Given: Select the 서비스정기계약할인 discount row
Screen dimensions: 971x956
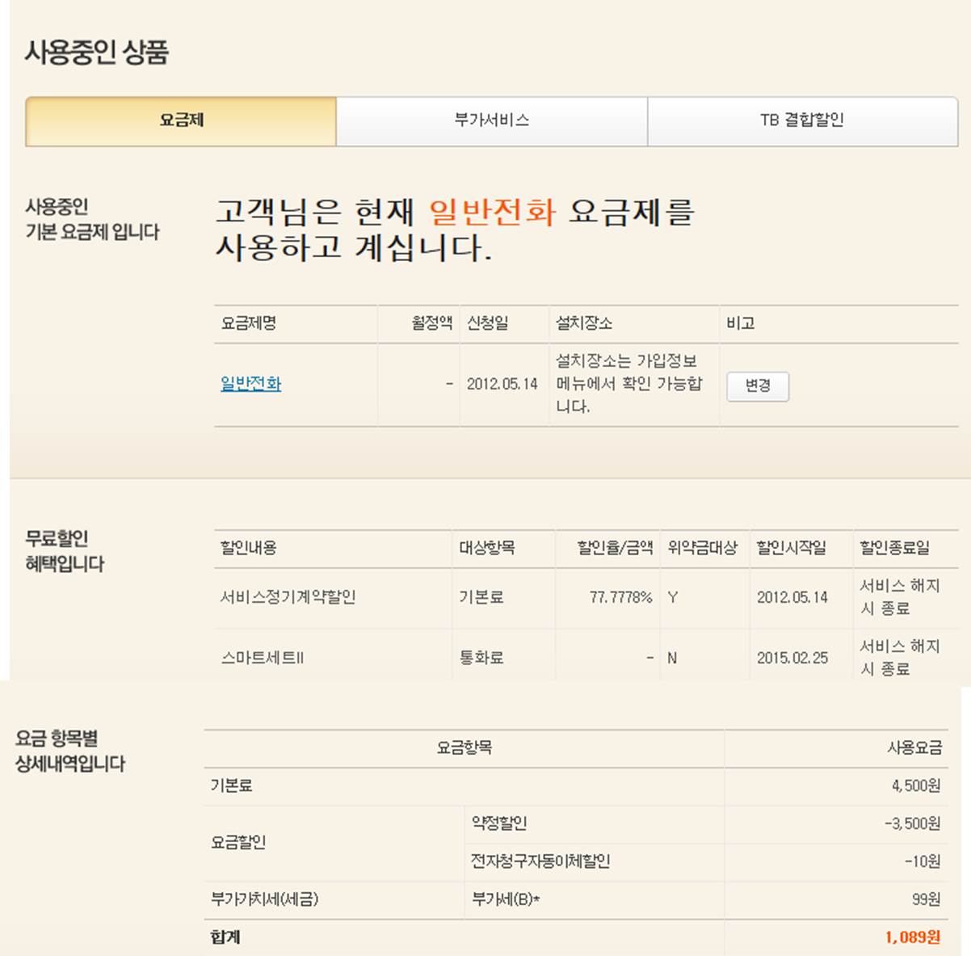Looking at the screenshot, I should click(288, 597).
